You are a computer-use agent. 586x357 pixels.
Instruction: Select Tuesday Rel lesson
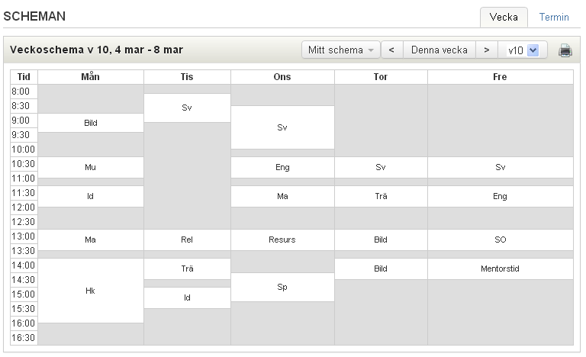pos(187,240)
